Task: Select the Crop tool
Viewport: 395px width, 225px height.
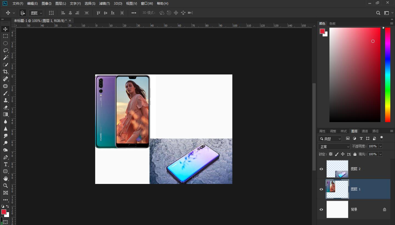Action: [5, 72]
